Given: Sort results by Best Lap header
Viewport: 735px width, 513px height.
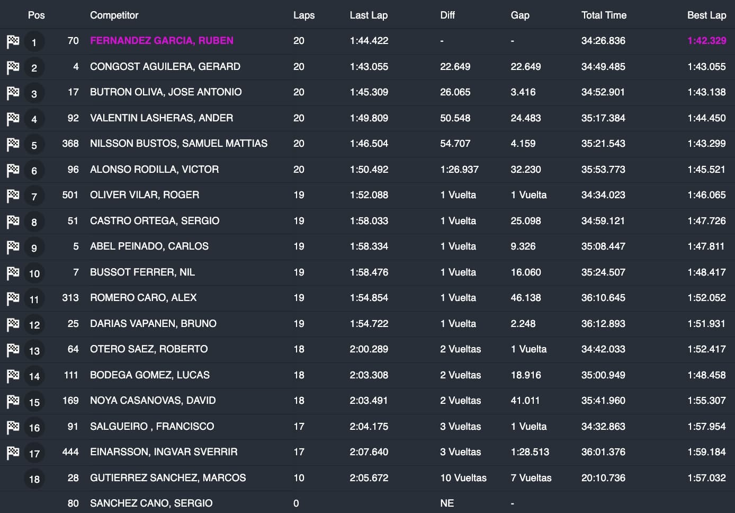Looking at the screenshot, I should [x=706, y=15].
